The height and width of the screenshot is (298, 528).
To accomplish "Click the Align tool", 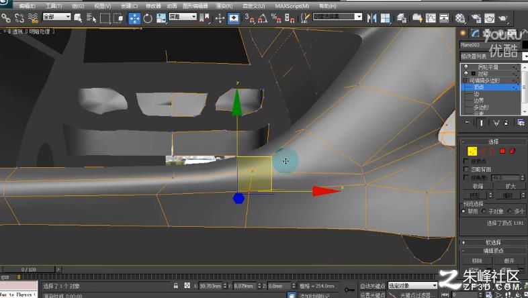I will pos(385,18).
